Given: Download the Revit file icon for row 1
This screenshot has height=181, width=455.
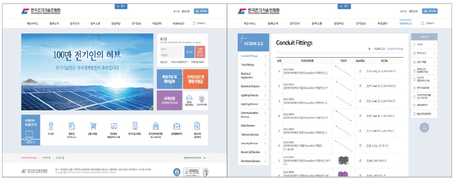Looking at the screenshot, I should (x=360, y=71).
